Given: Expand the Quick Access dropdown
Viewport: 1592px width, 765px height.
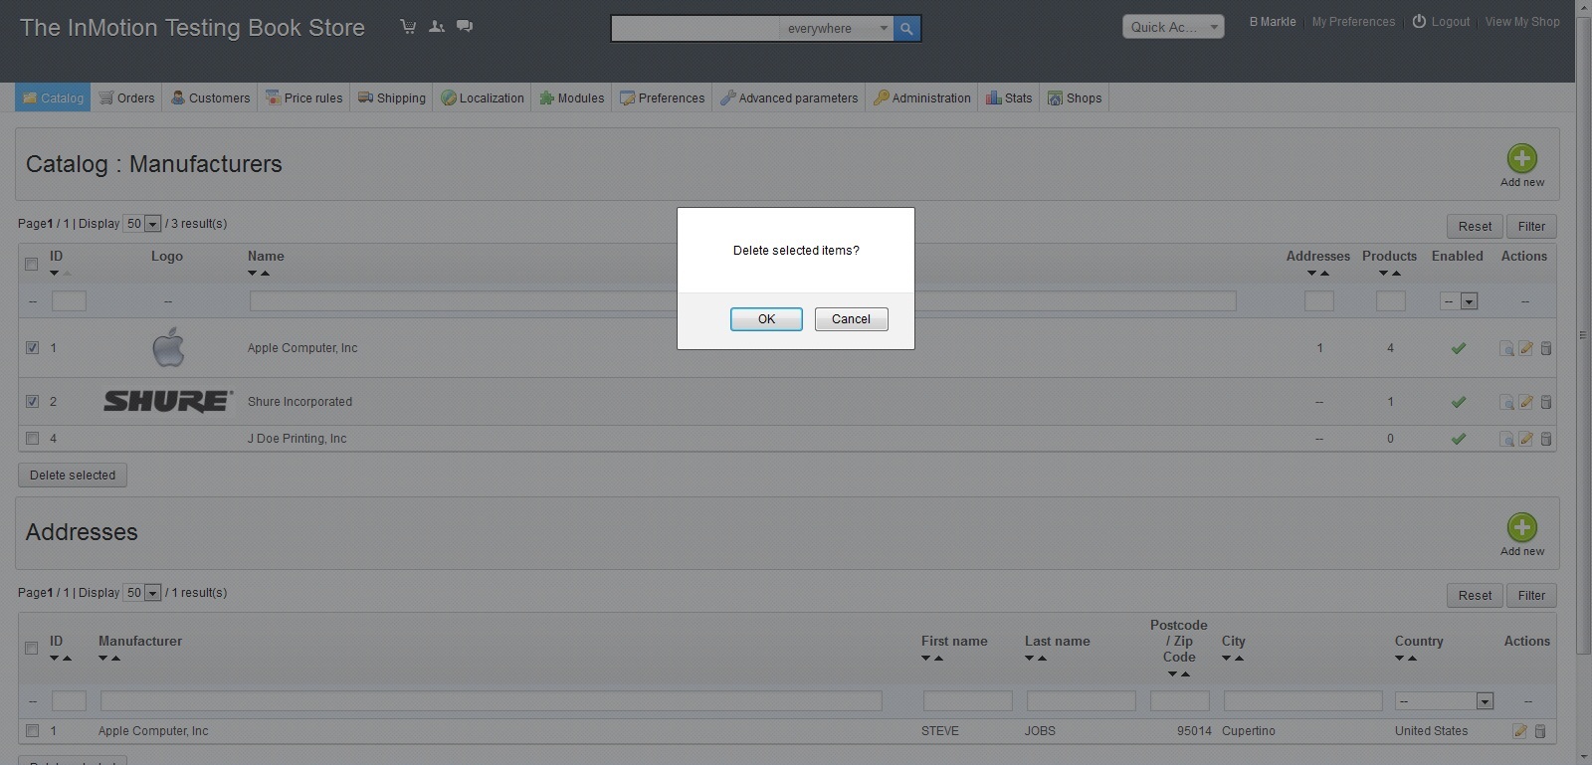Looking at the screenshot, I should [x=1173, y=27].
